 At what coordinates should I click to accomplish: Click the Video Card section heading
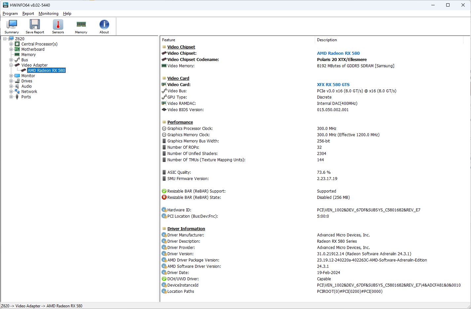(178, 78)
